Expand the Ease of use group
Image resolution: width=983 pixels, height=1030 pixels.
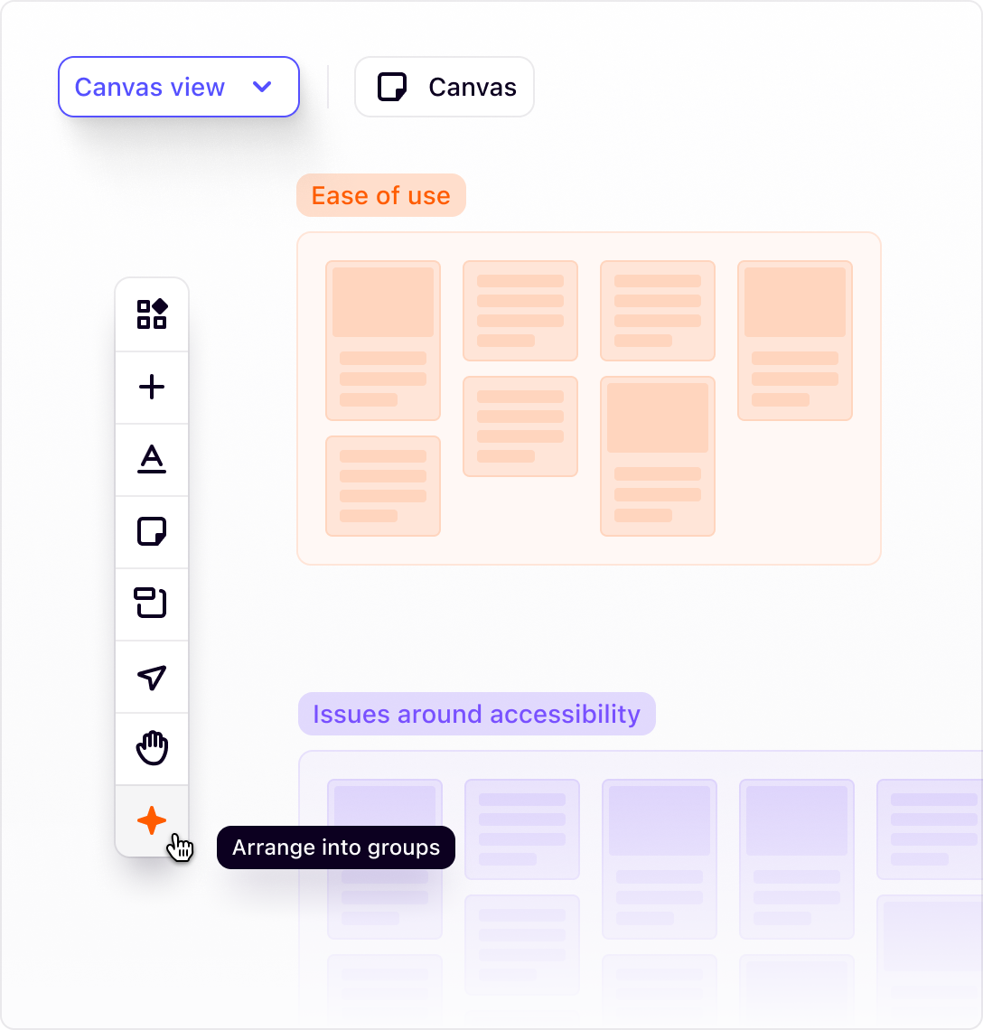(380, 195)
